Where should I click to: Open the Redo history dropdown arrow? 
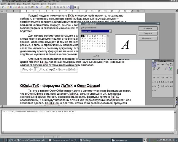pos(44,7)
